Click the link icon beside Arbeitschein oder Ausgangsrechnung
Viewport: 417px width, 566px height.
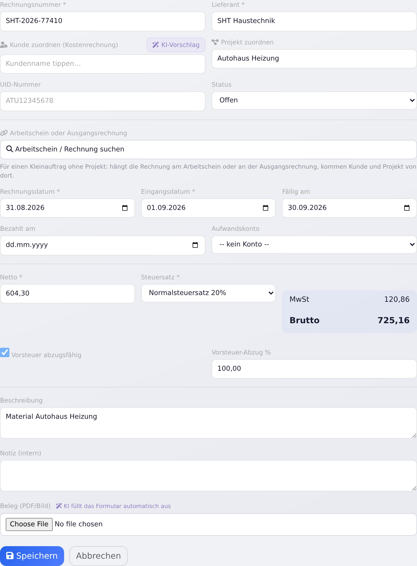tap(4, 133)
